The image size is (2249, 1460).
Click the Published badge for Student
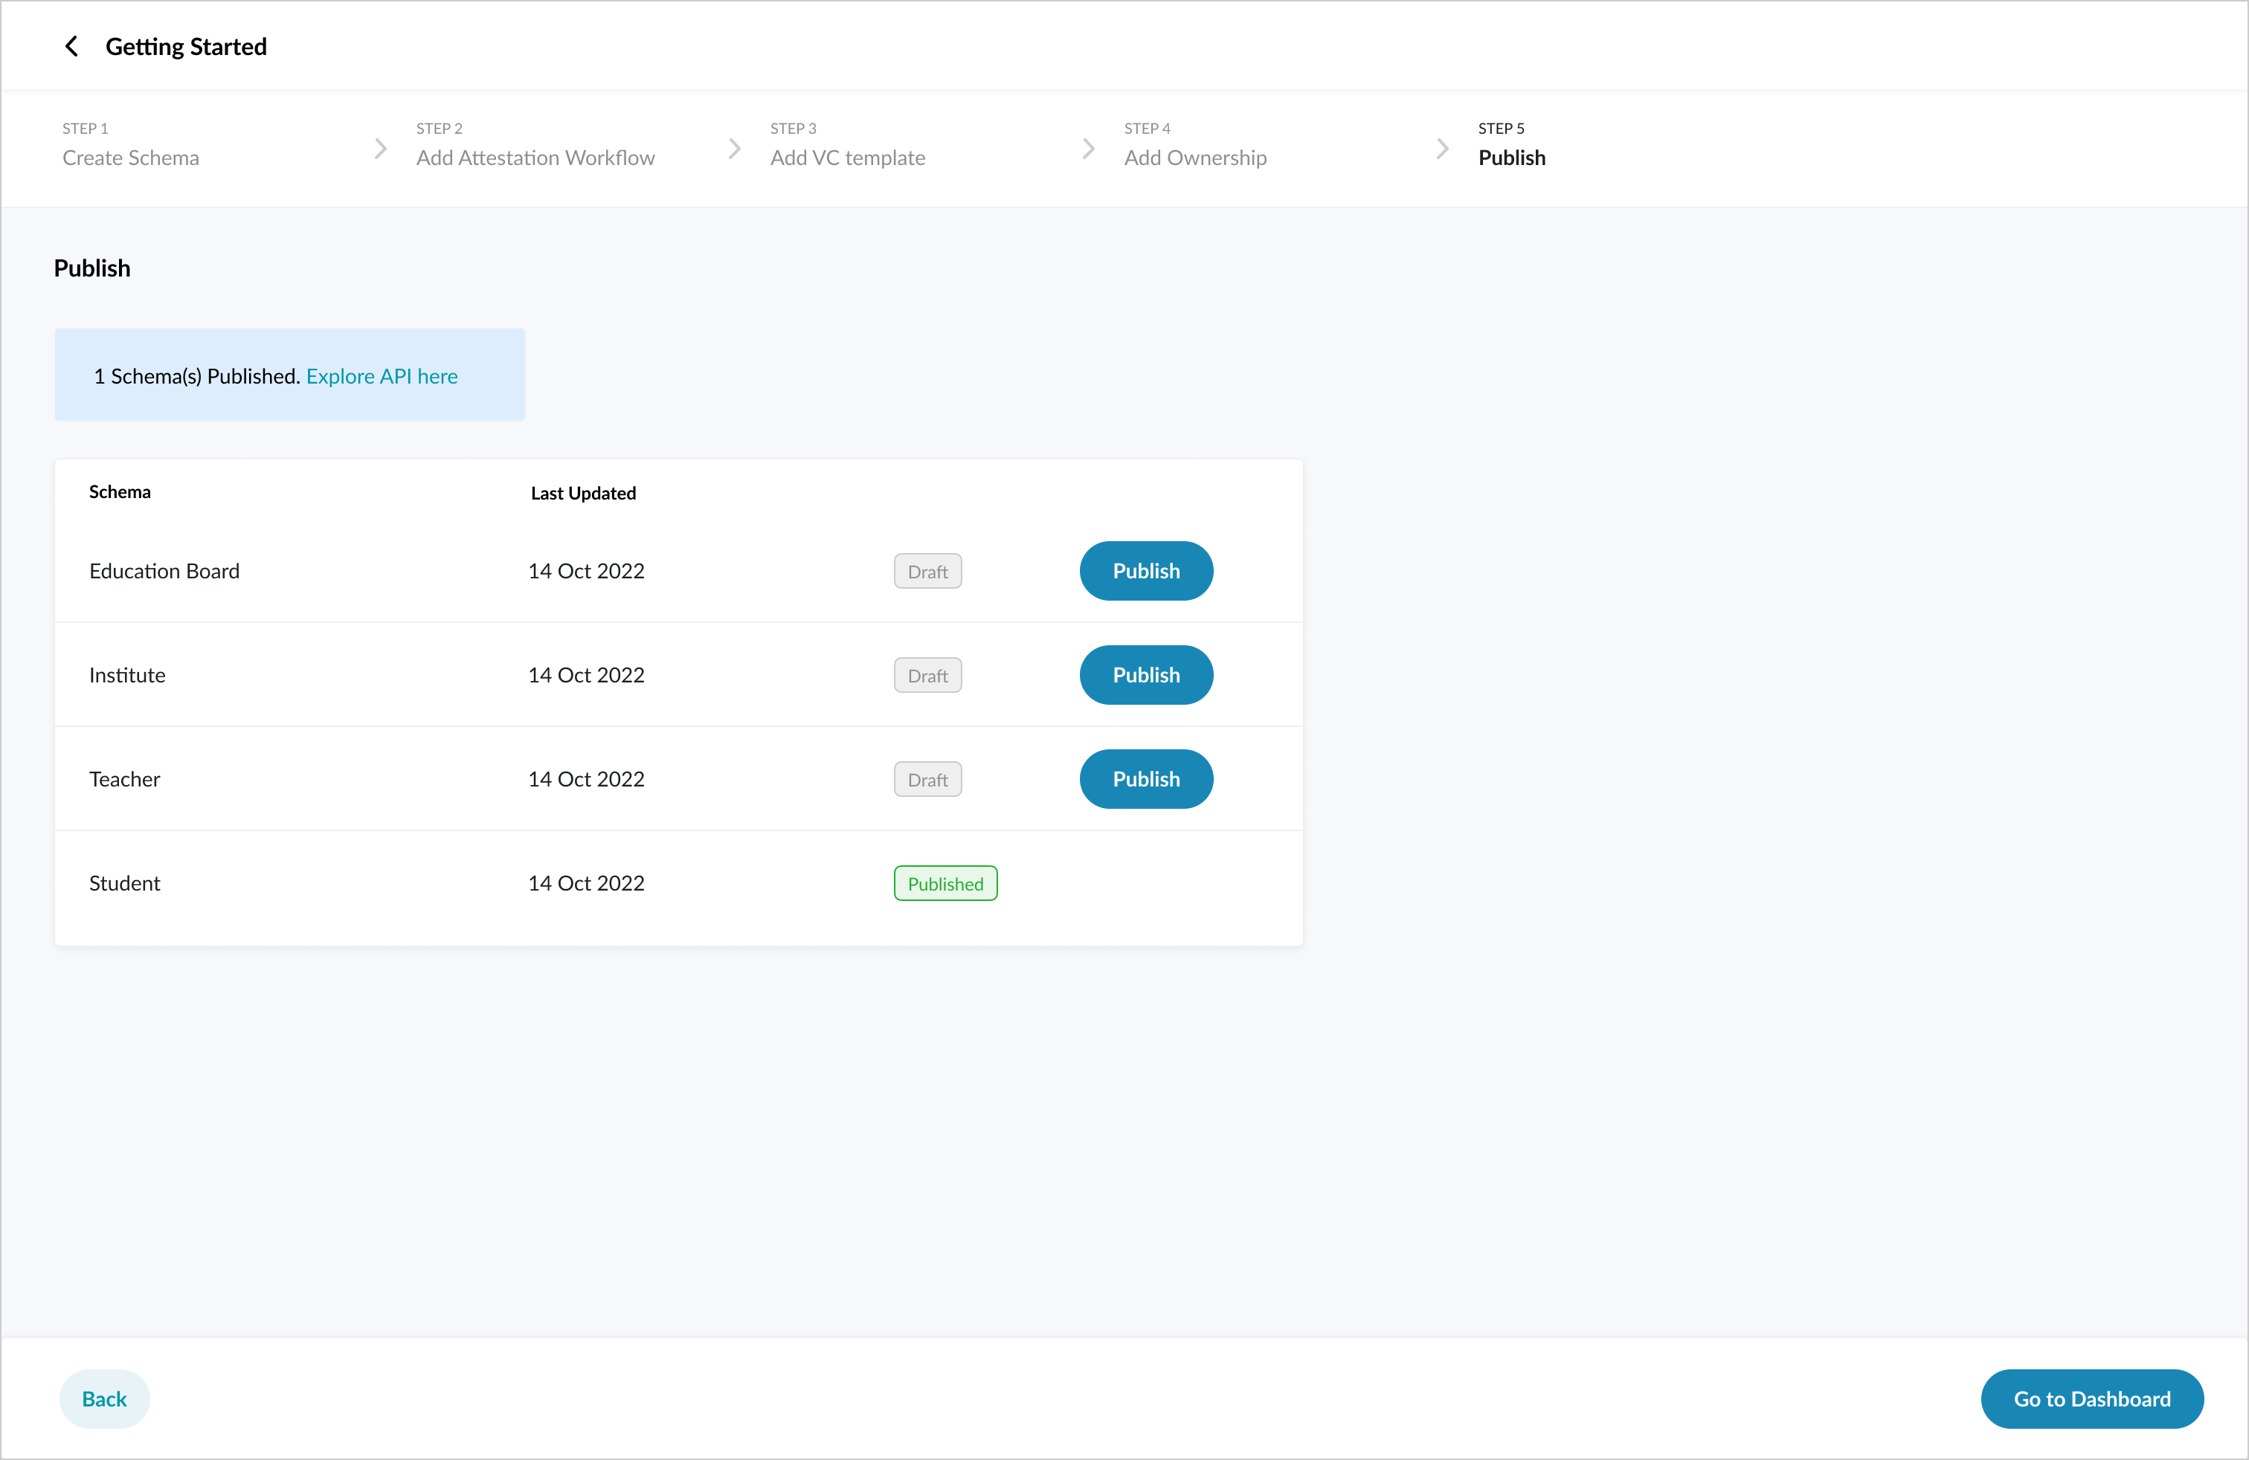[945, 884]
